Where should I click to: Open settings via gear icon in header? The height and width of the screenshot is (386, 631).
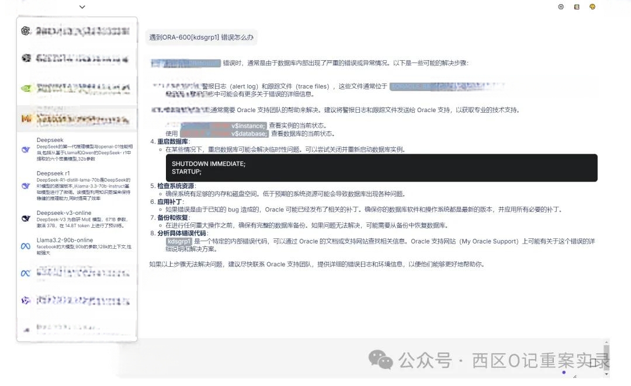pyautogui.click(x=560, y=7)
